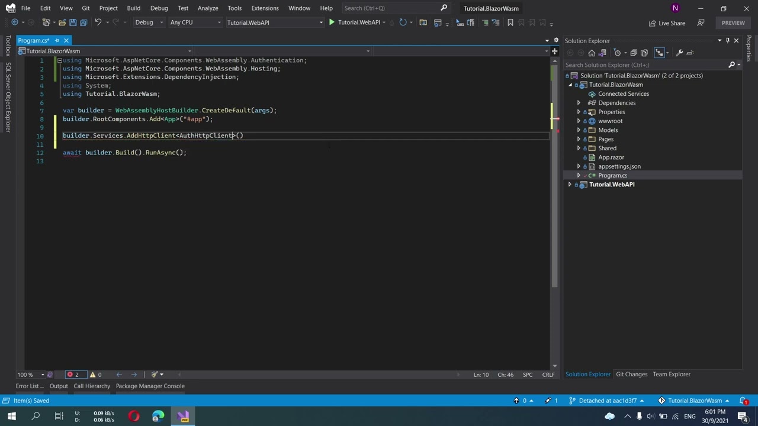
Task: Open the Tutorial.WebAPI startup project dropdown
Action: (x=275, y=22)
